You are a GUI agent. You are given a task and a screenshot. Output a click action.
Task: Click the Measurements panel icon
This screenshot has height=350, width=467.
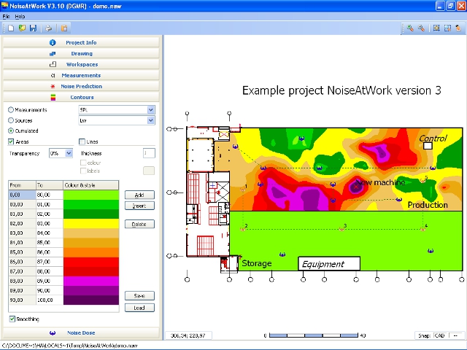point(53,76)
